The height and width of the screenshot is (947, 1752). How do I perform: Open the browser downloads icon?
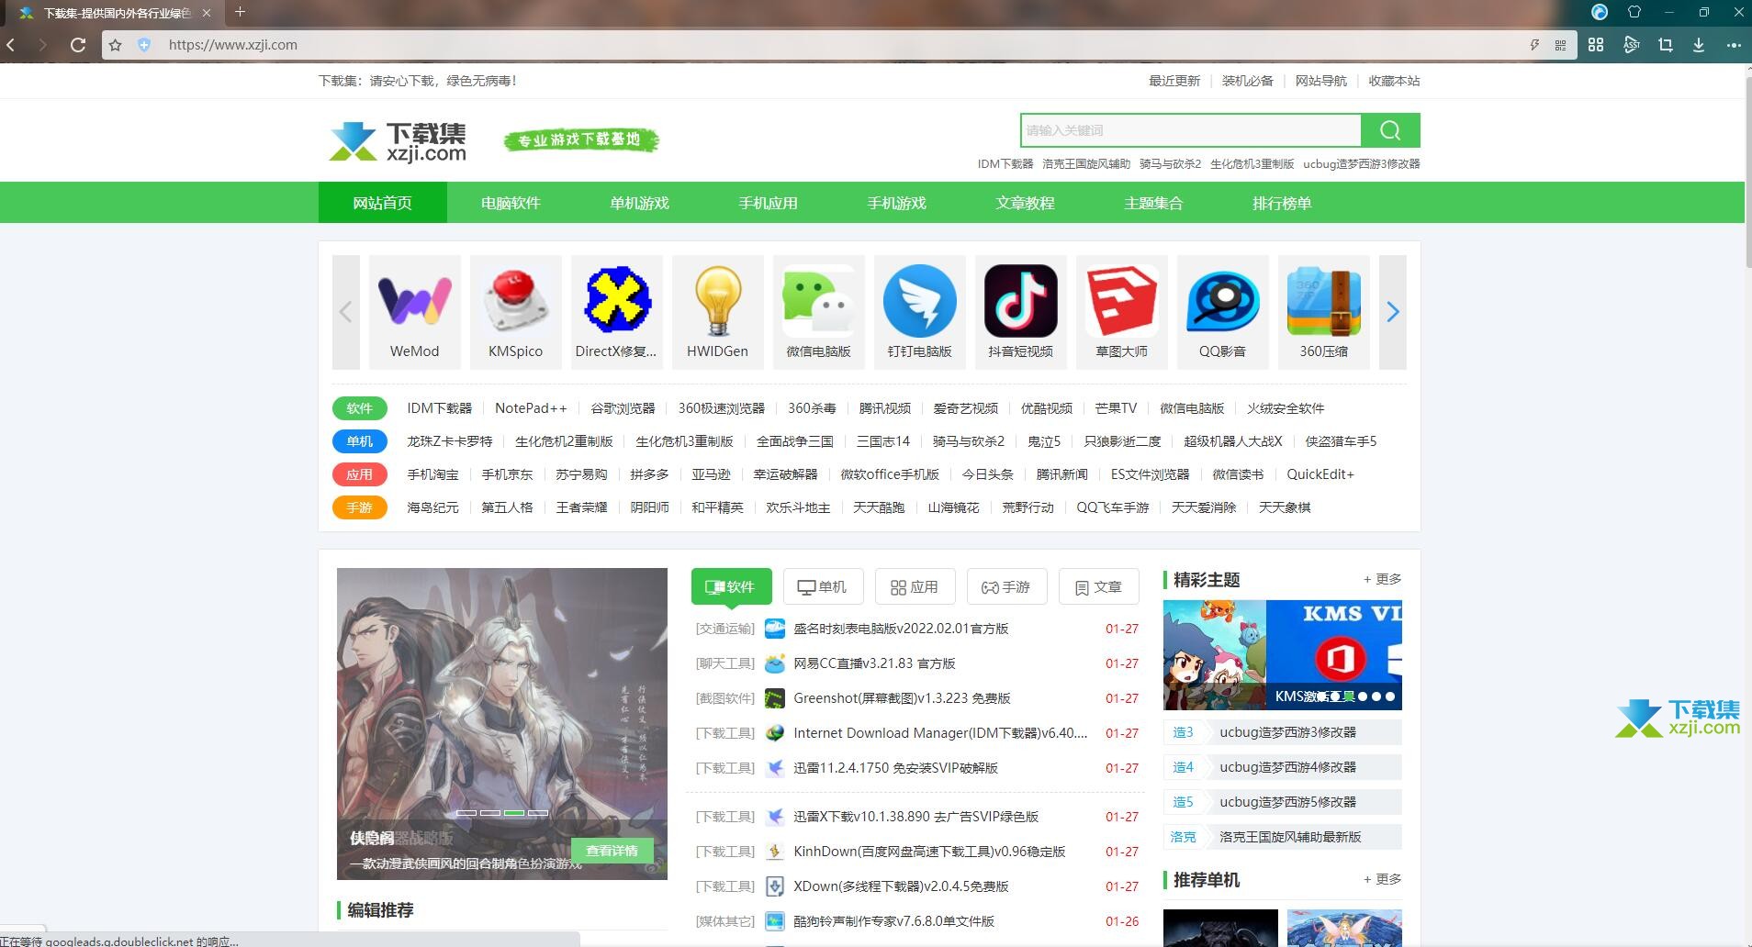[1699, 45]
